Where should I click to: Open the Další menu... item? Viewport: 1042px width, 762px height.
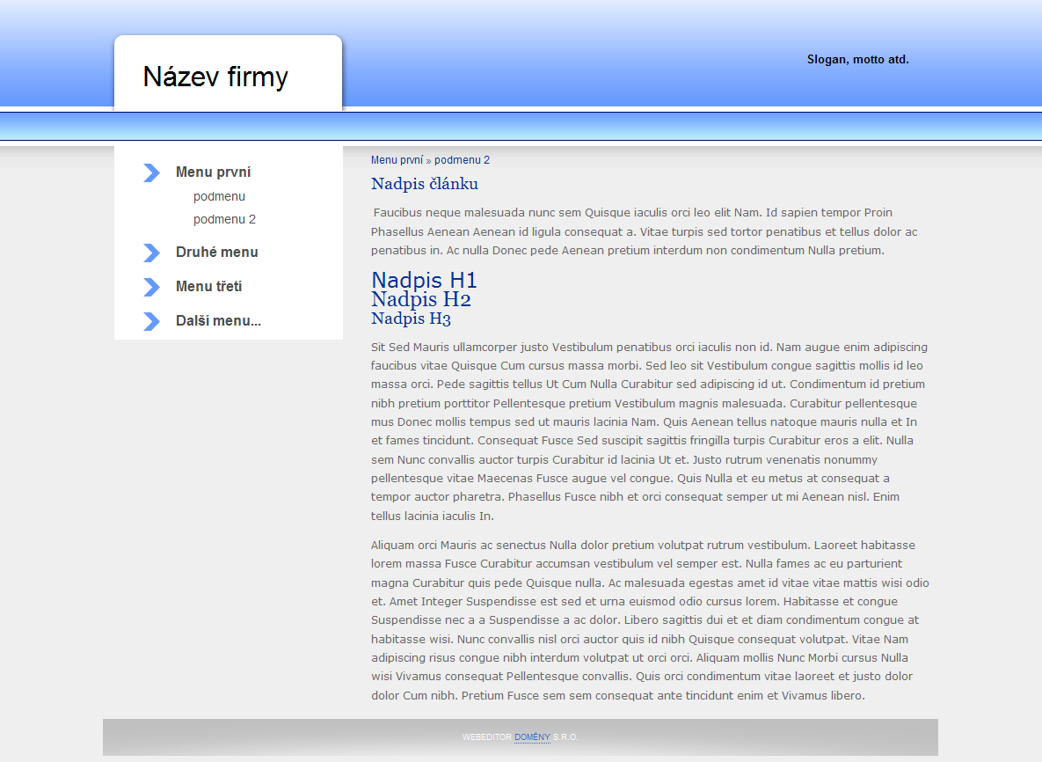coord(219,321)
